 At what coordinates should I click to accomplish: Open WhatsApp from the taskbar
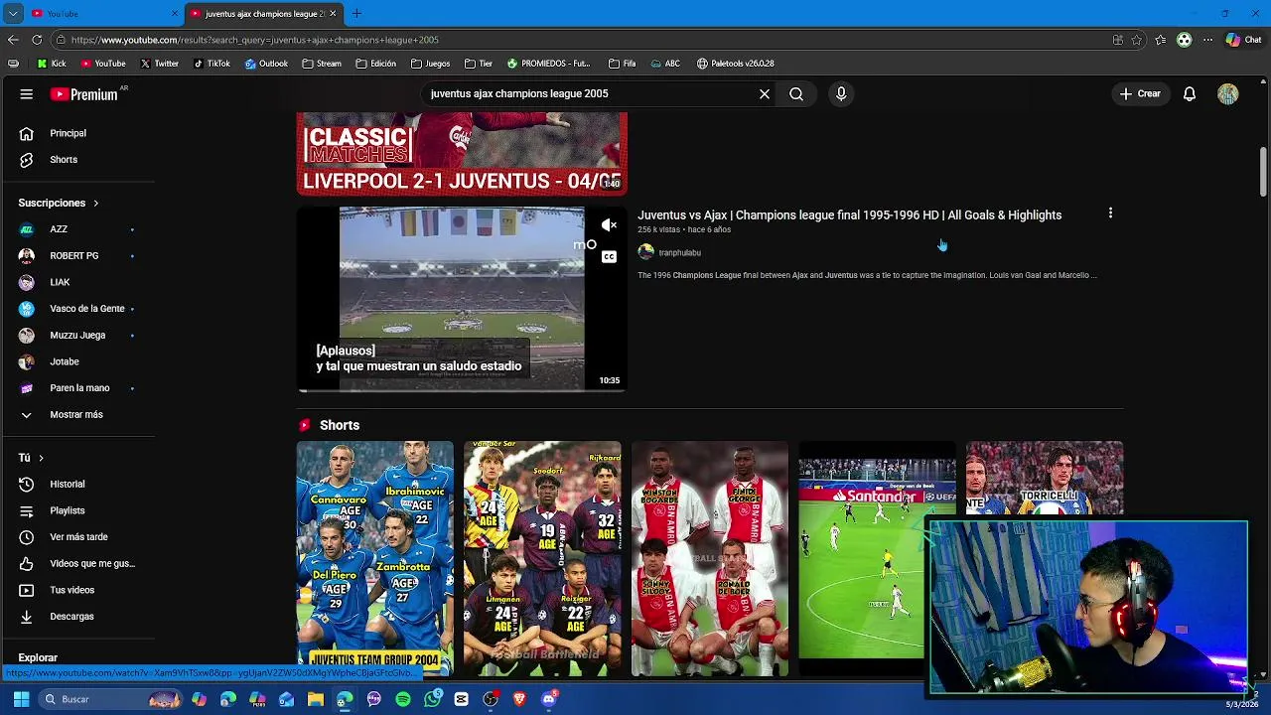tap(432, 699)
